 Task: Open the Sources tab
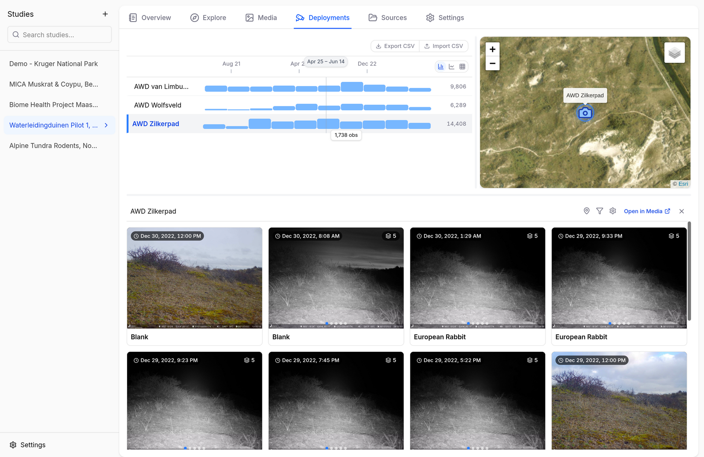(388, 18)
